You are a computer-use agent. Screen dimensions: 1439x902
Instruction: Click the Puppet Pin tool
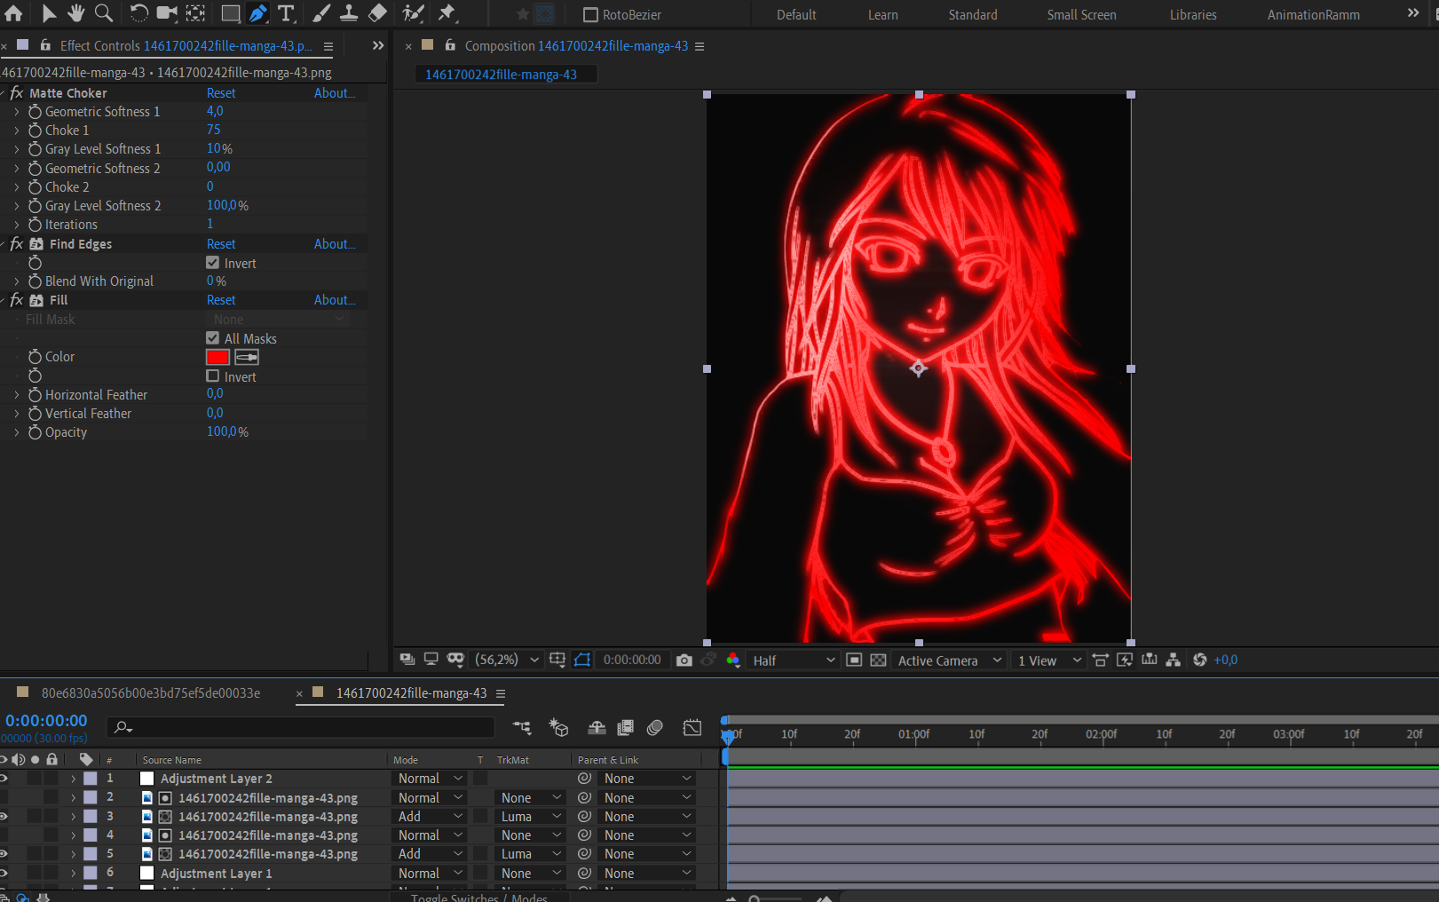click(x=447, y=13)
